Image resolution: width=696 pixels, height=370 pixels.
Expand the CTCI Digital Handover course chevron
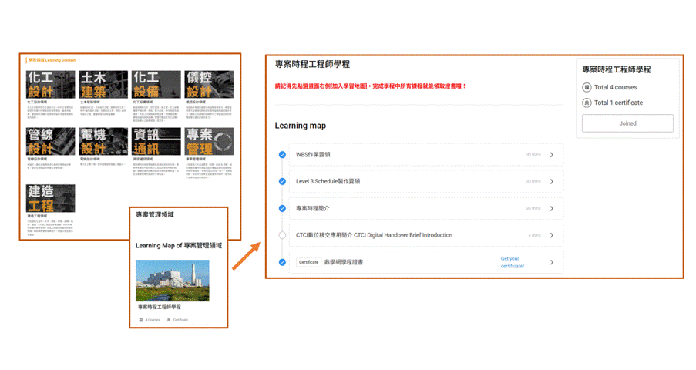pos(552,235)
